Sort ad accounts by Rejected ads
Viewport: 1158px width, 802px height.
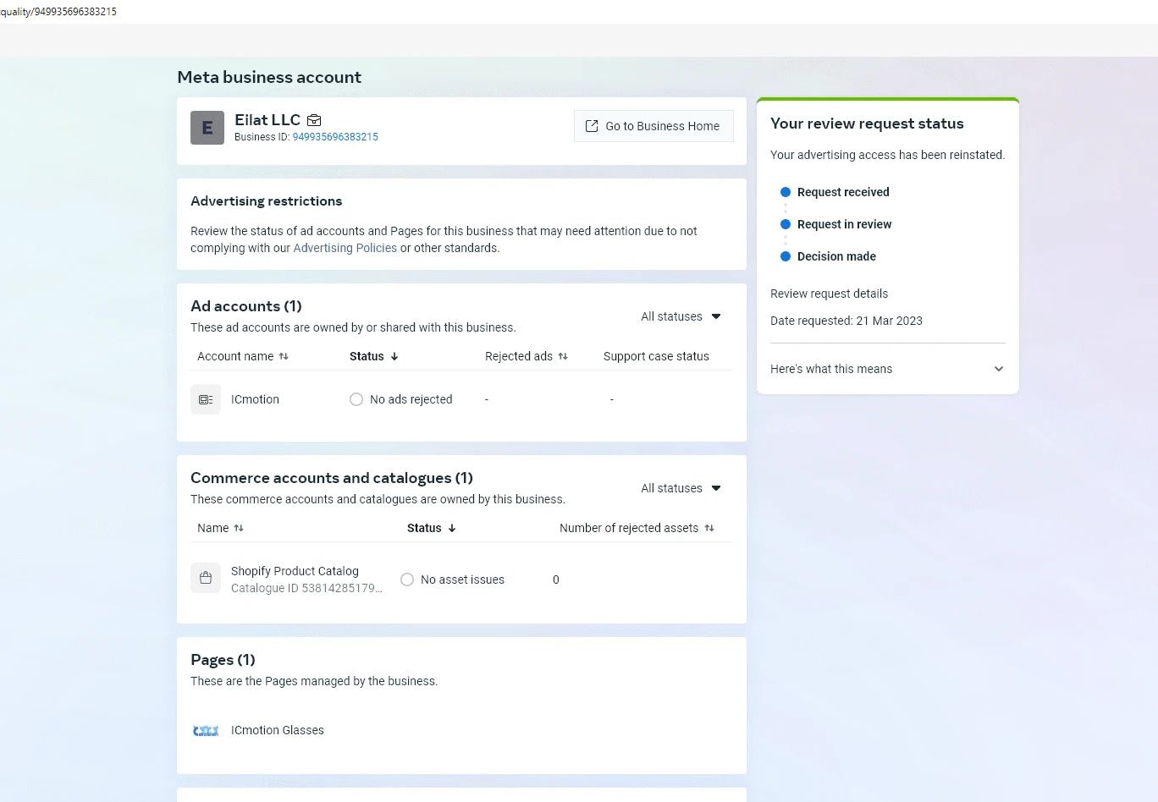[527, 356]
